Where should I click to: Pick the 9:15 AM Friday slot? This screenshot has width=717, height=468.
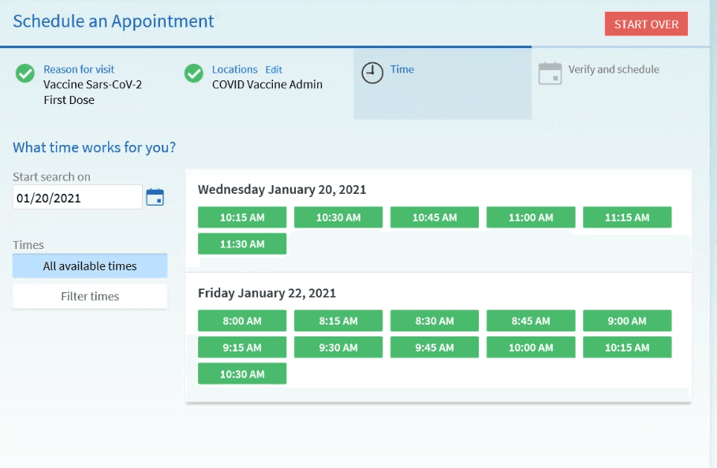pos(242,347)
